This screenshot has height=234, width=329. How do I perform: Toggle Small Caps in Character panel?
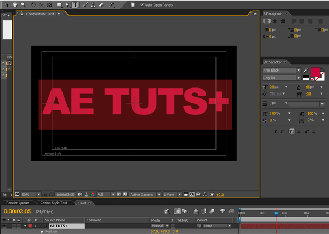(x=299, y=131)
